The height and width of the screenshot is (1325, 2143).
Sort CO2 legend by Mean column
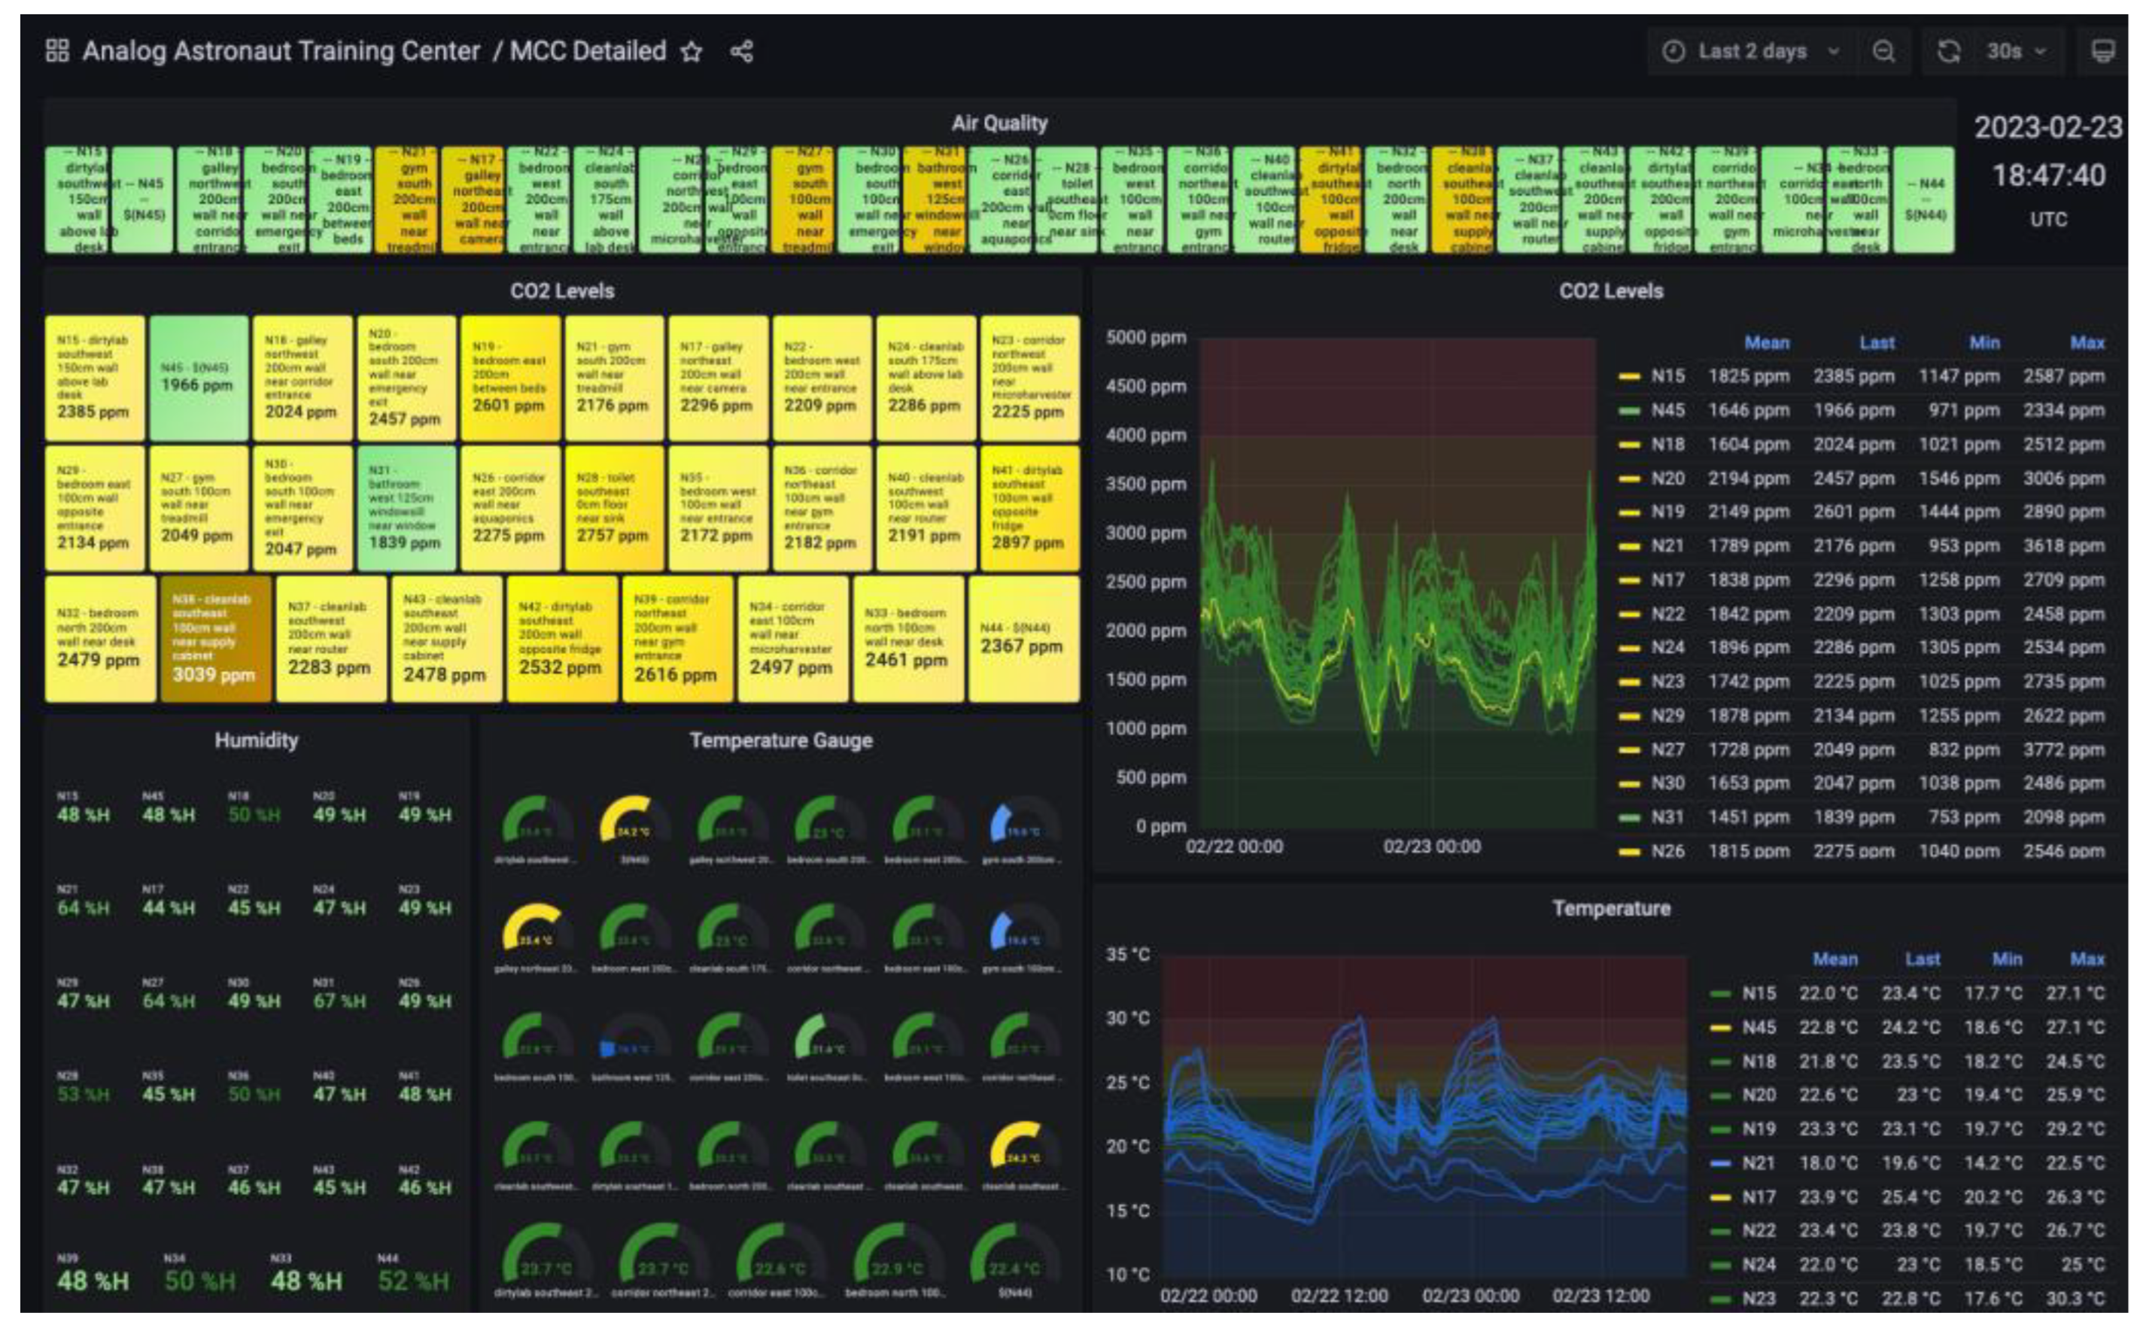1766,342
